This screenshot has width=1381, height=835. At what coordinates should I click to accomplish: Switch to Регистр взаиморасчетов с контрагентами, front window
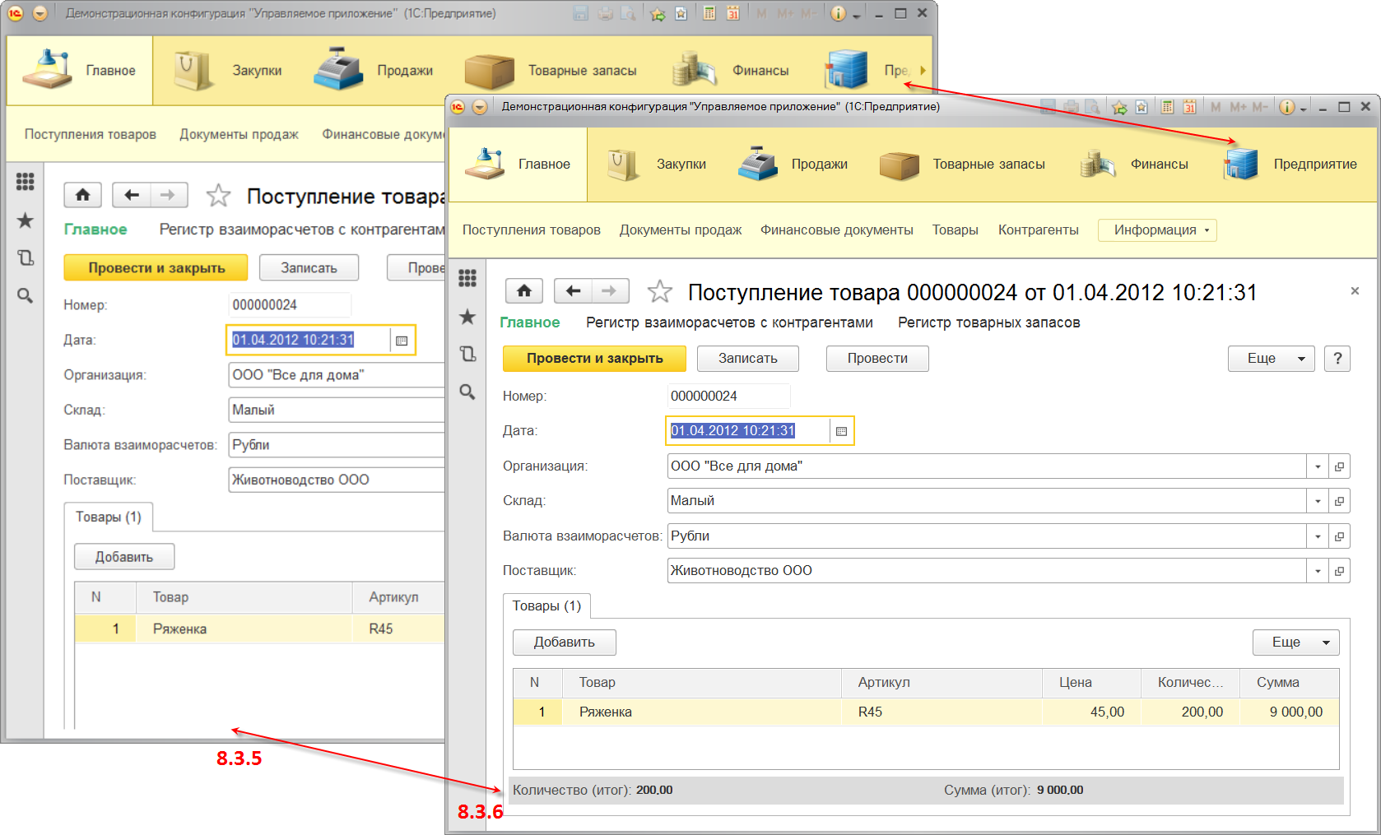729,322
